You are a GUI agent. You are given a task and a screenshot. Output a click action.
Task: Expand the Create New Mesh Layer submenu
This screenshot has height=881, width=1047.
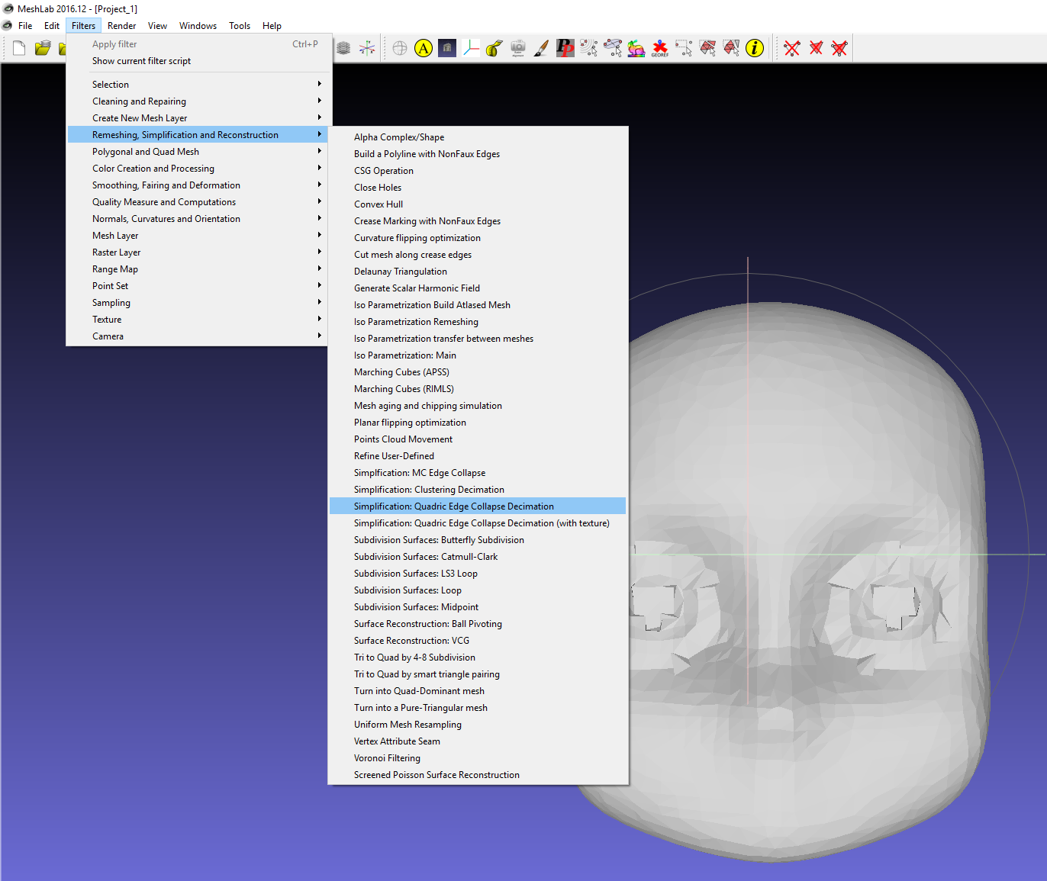click(x=198, y=118)
